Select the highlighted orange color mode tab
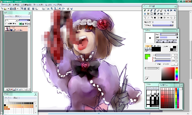This screenshot has width=192, height=115. tap(148, 46)
